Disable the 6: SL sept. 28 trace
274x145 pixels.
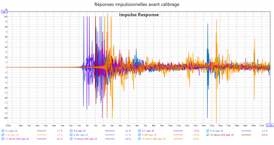(x=208, y=131)
